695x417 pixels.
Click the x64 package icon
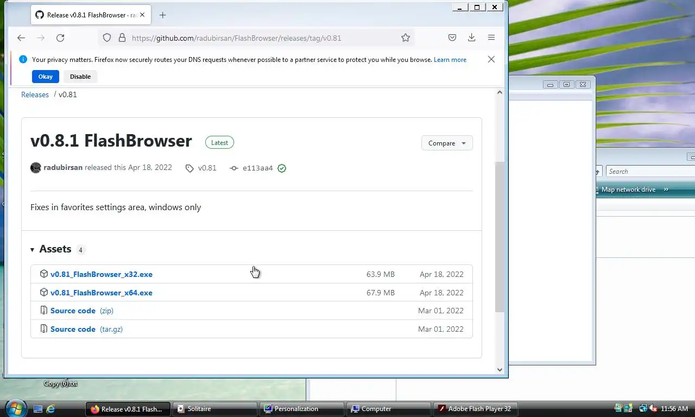(x=44, y=292)
